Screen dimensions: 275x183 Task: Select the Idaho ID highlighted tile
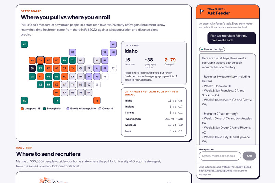(40, 60)
